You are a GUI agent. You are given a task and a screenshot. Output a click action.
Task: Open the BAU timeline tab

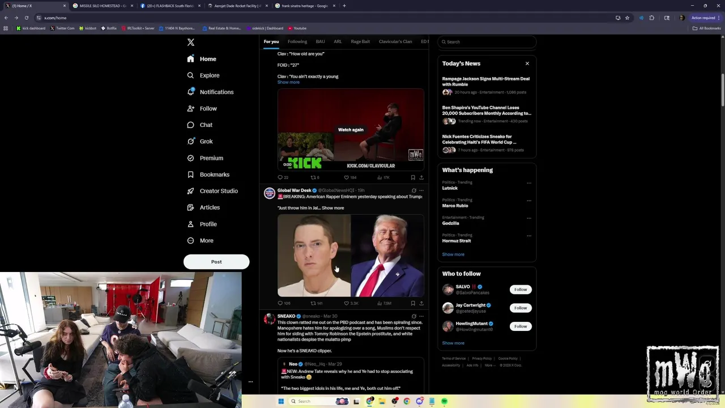tap(320, 41)
